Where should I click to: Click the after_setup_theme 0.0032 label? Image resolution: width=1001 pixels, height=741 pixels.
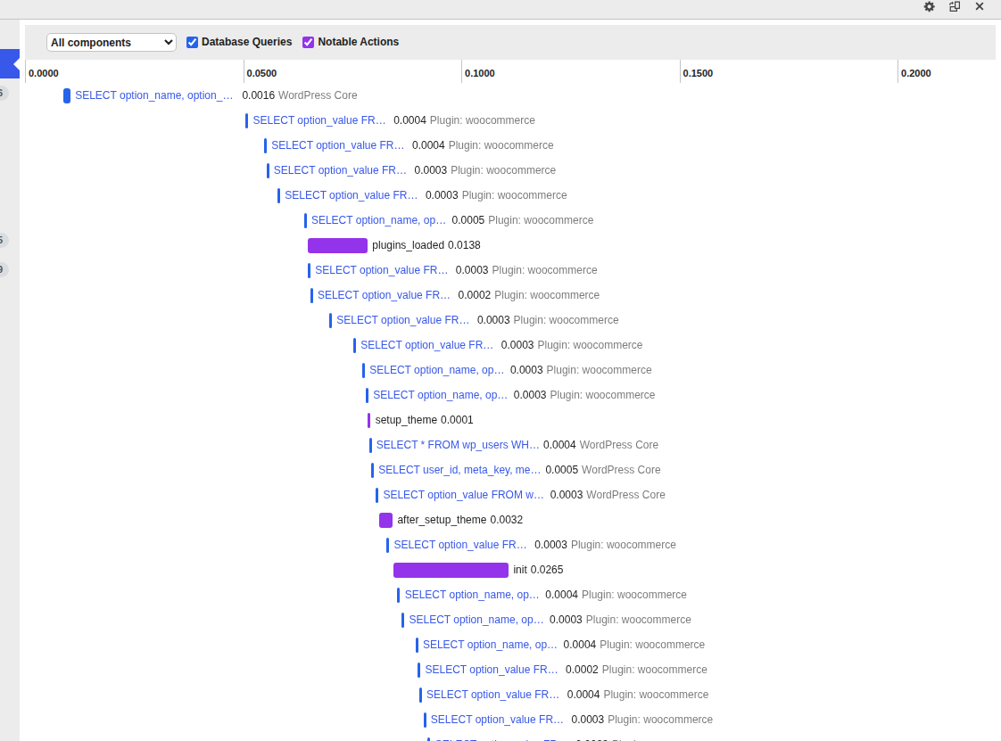(459, 520)
